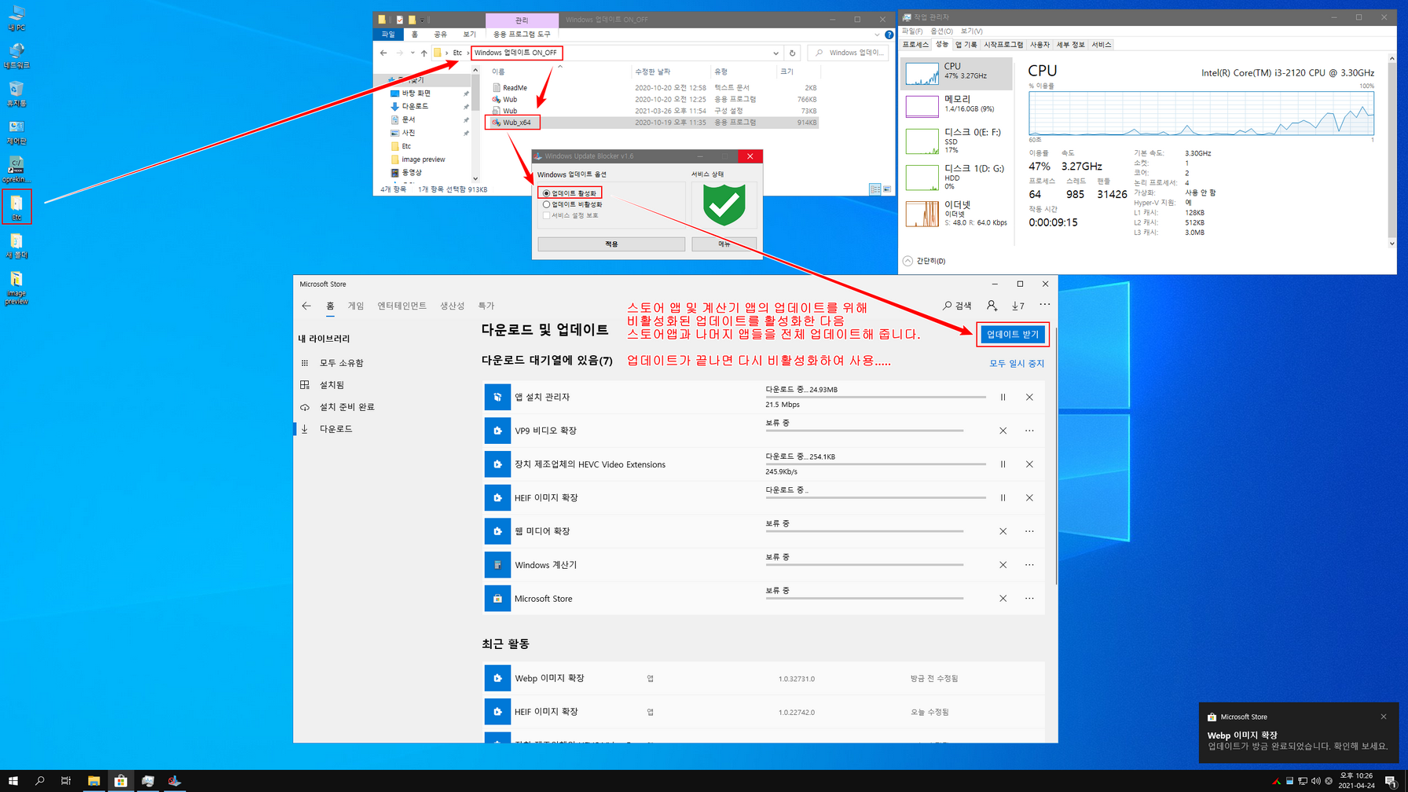Cancel the Microsoft Store queued update
1408x792 pixels.
(1003, 599)
